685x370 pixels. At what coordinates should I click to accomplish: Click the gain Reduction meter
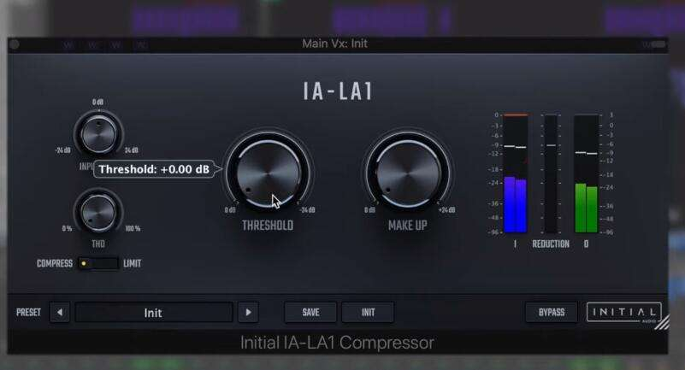[x=551, y=173]
